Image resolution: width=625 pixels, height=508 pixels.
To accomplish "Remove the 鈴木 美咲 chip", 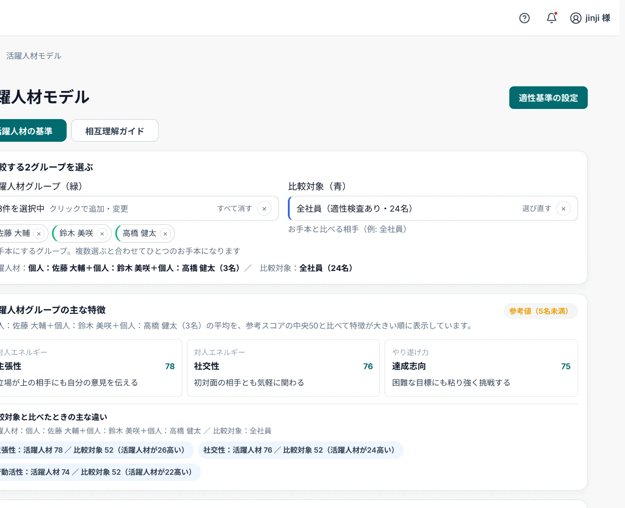I will (102, 234).
